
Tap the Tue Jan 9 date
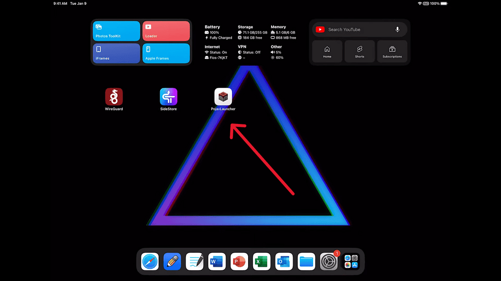tap(78, 3)
